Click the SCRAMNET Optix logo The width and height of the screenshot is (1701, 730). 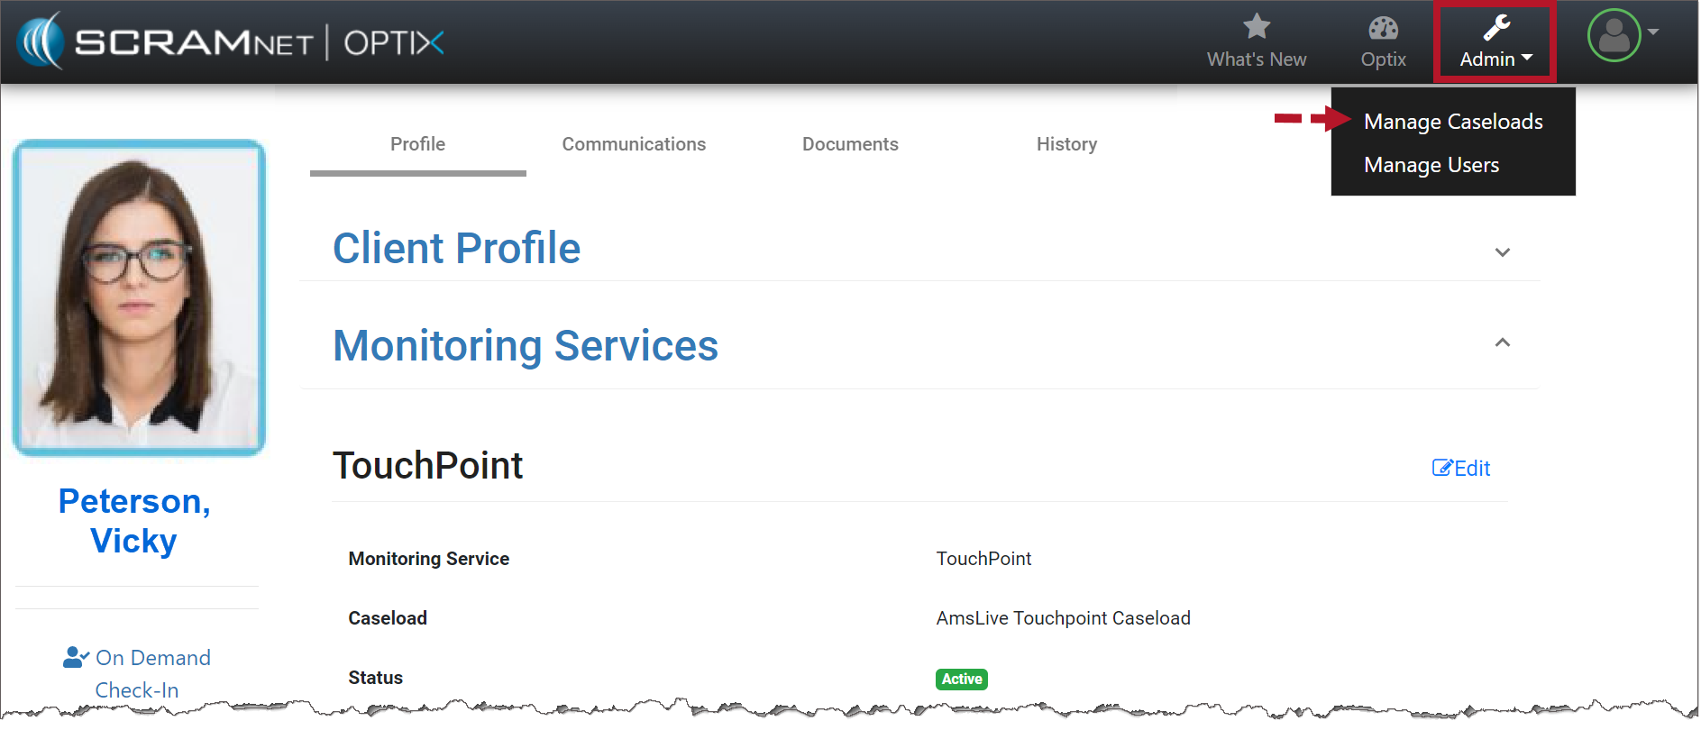point(231,41)
